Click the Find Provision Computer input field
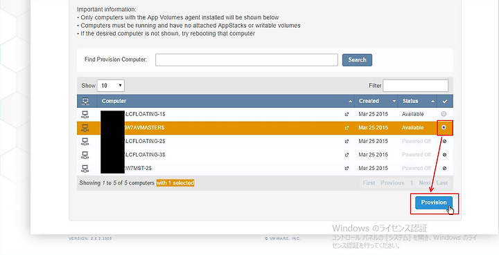499x255 pixels. [247, 60]
